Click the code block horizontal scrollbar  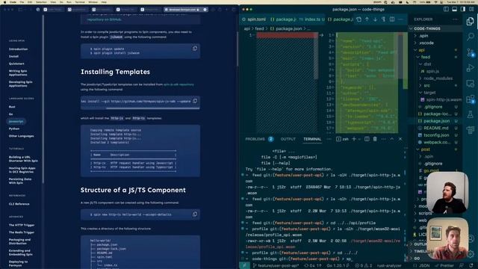[152, 108]
